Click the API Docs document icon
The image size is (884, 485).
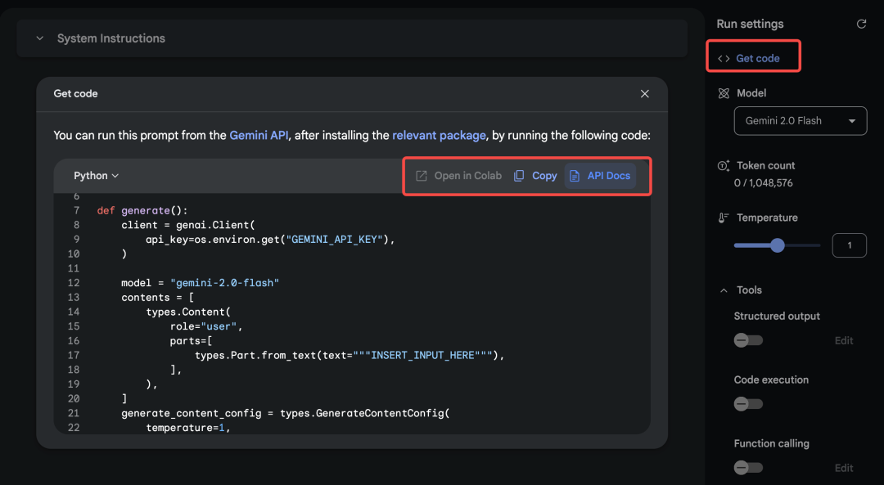pos(575,176)
